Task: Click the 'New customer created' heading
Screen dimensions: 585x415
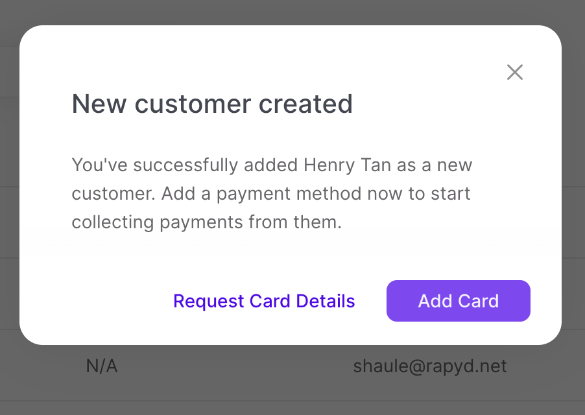Action: 212,104
